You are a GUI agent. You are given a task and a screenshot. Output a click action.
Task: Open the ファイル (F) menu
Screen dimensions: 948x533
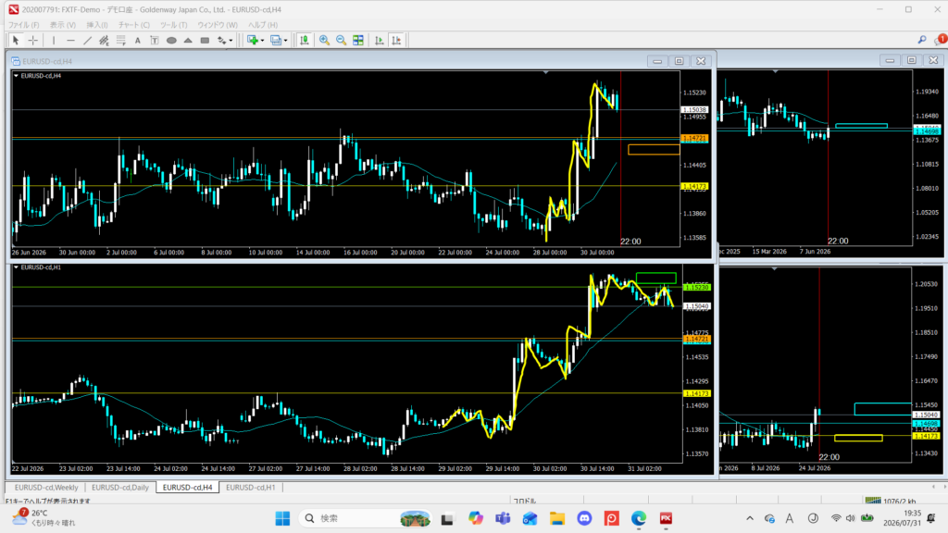pos(23,25)
